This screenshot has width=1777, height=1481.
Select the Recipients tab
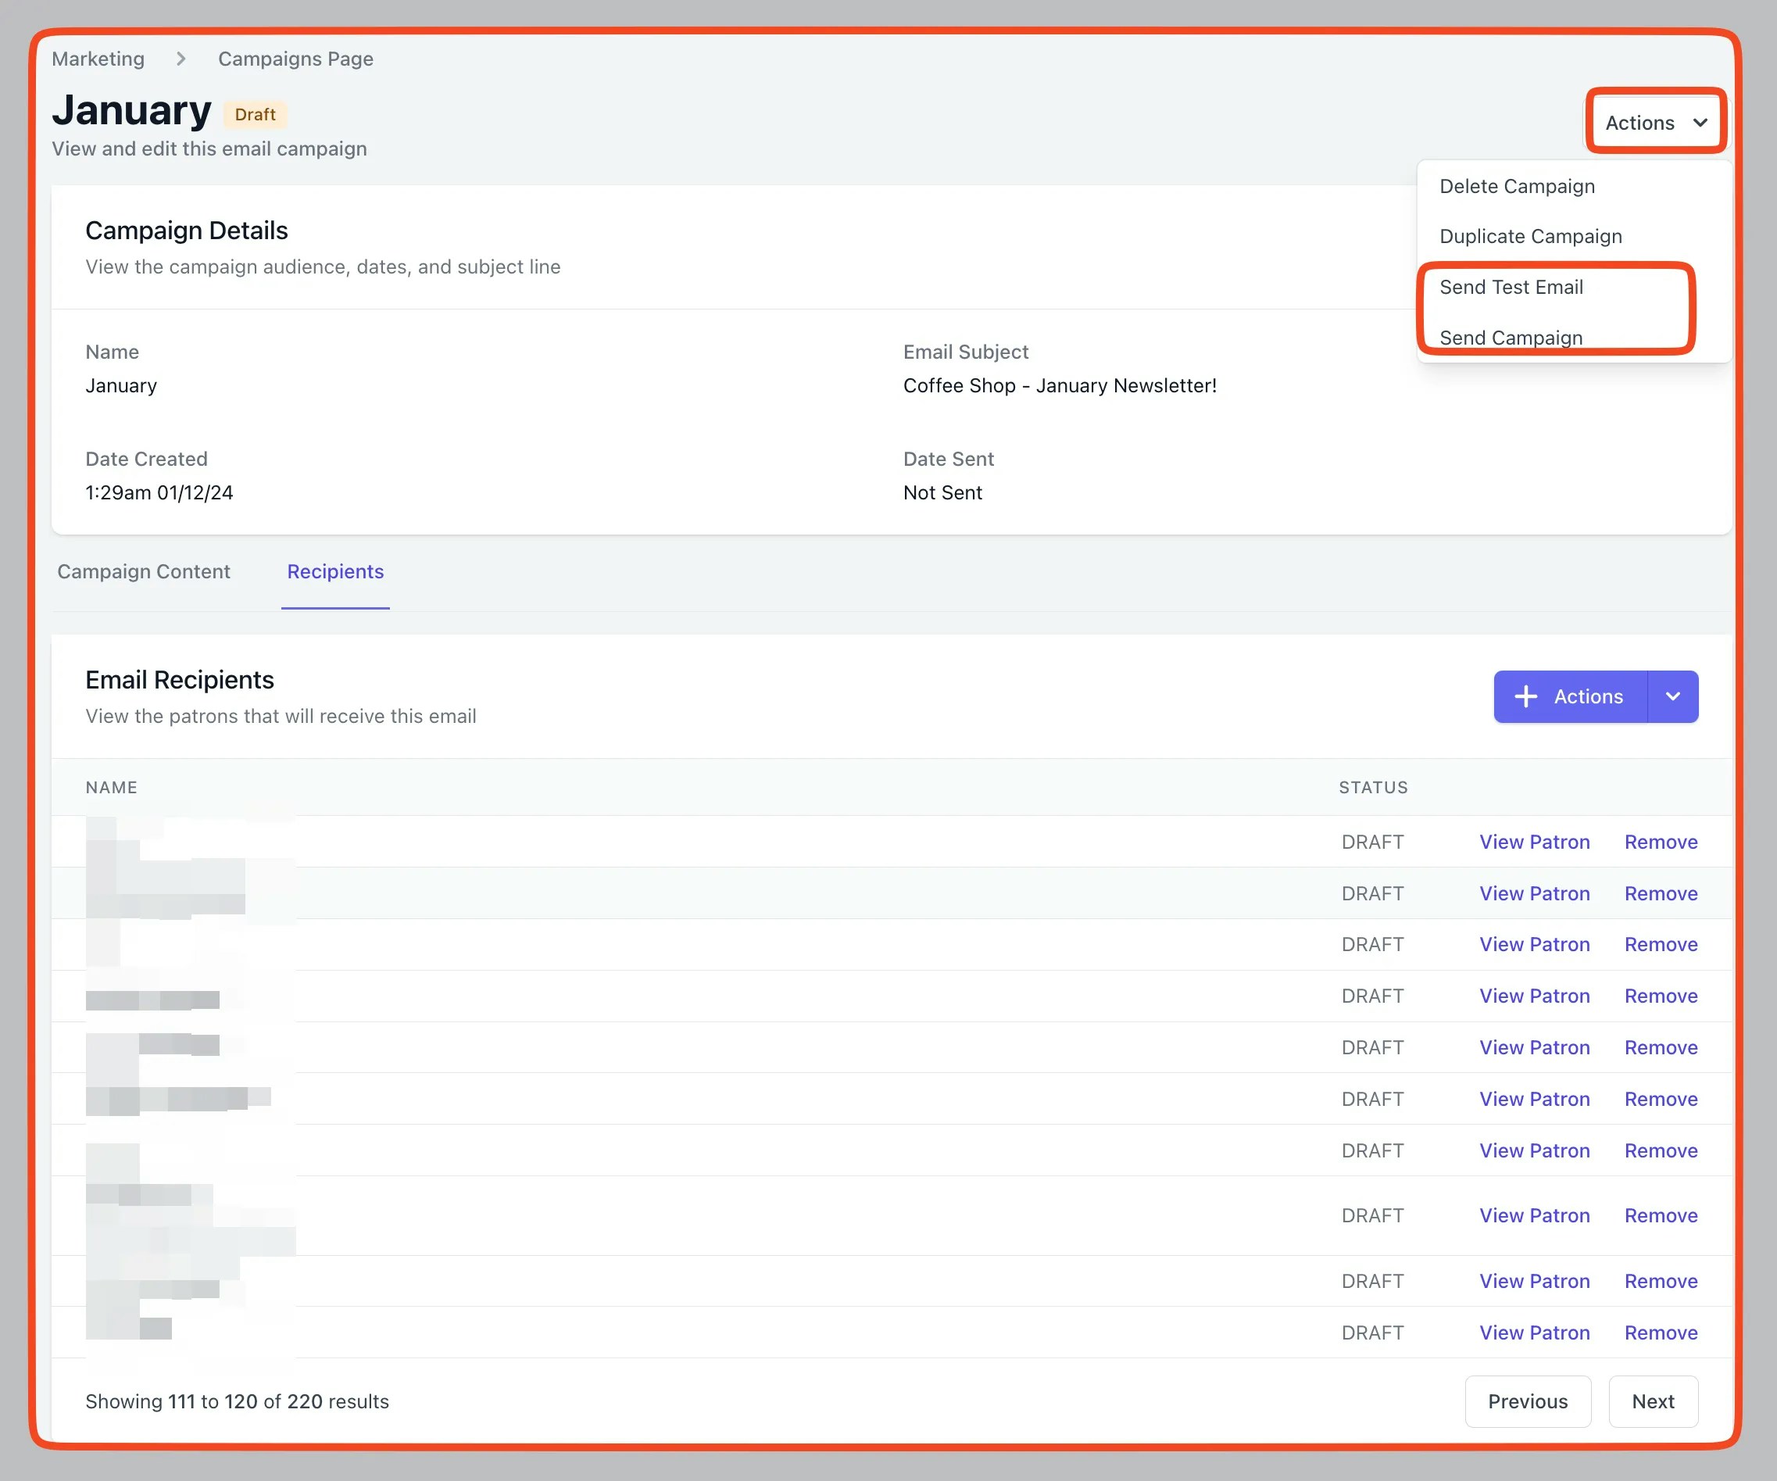(x=335, y=571)
